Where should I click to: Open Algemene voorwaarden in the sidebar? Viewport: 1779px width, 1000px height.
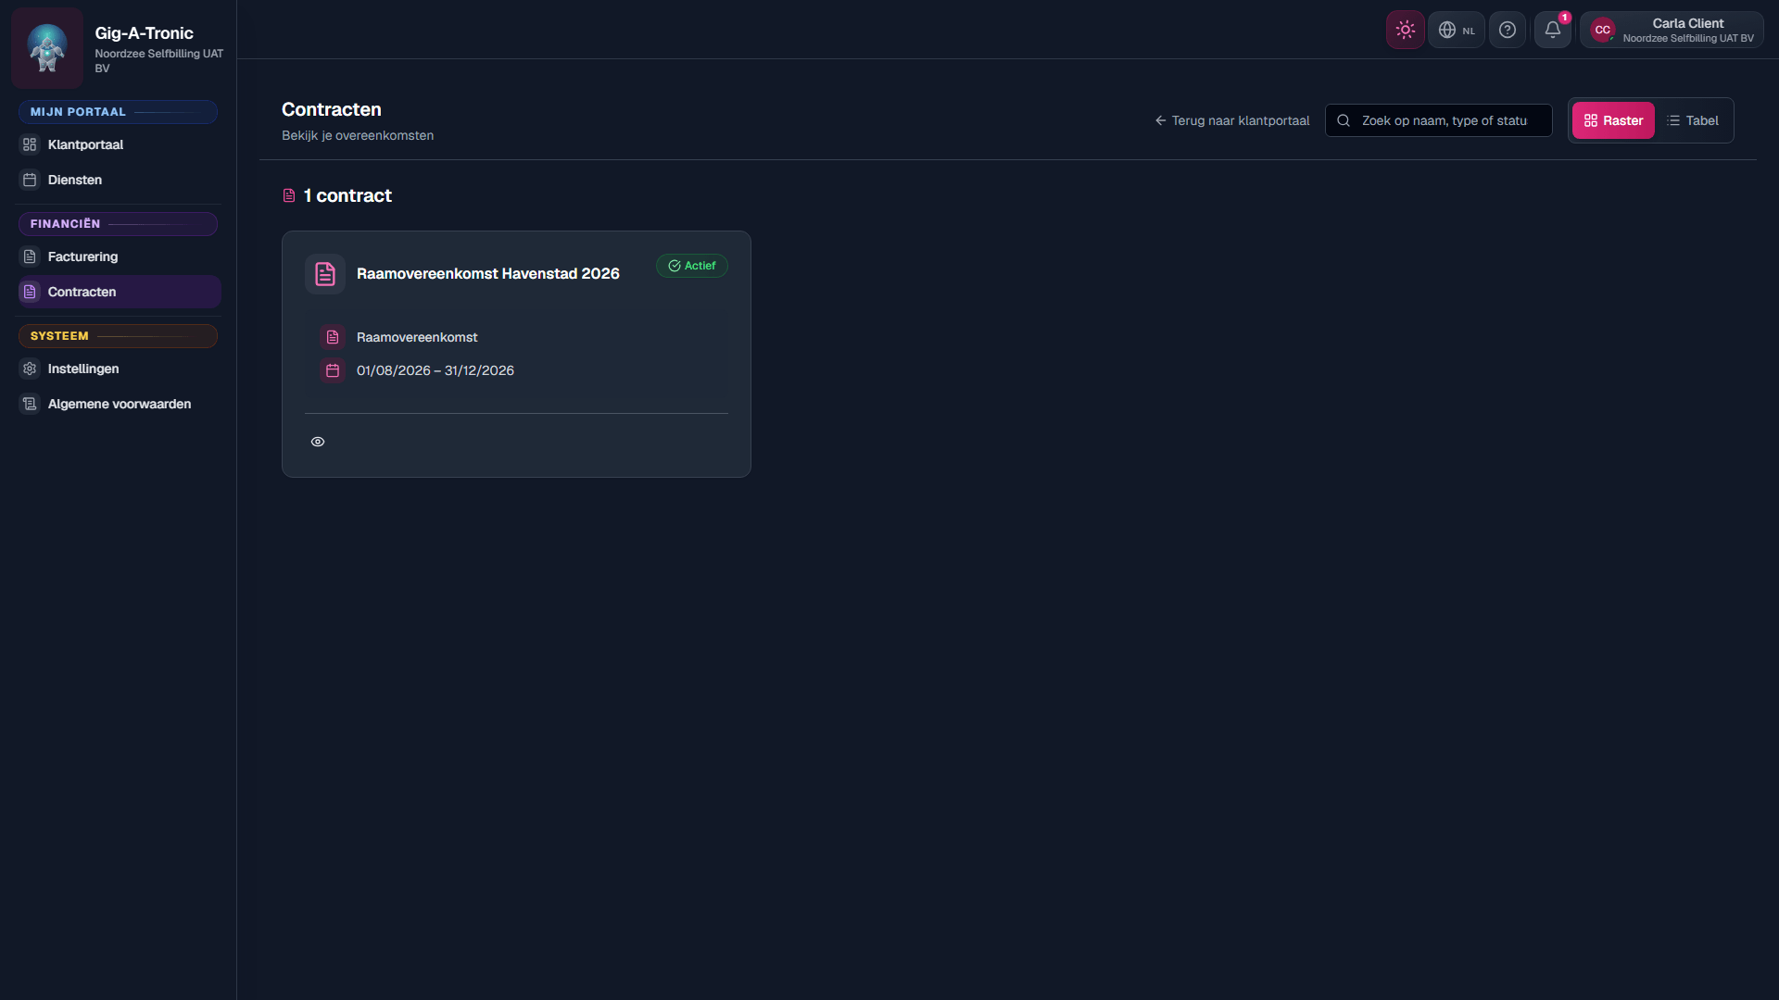click(x=120, y=404)
